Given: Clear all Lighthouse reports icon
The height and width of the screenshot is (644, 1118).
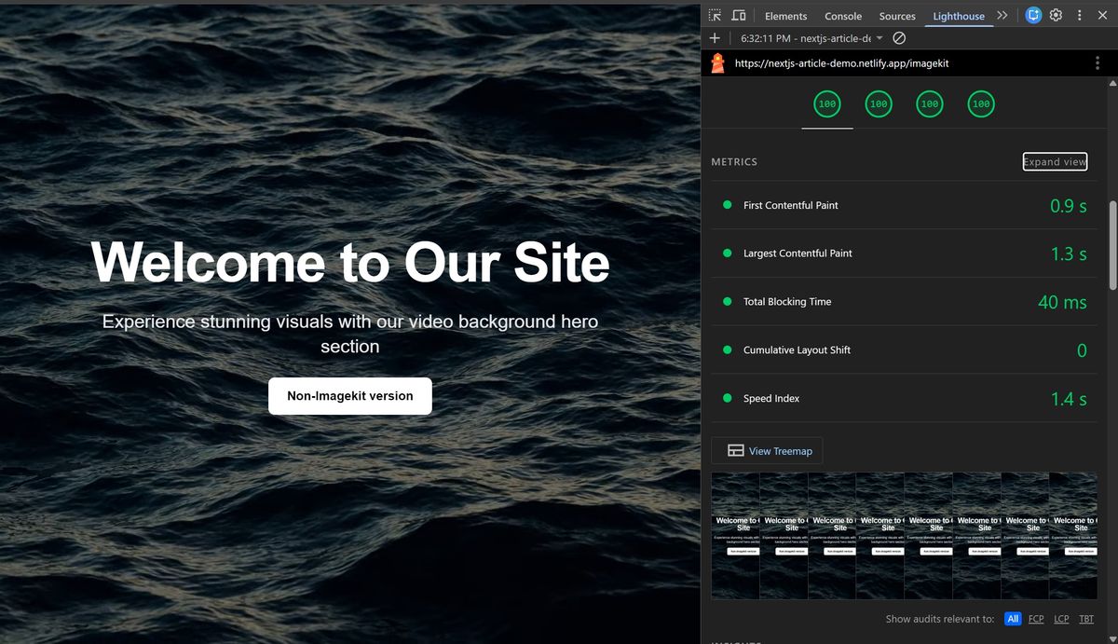Looking at the screenshot, I should pos(899,38).
